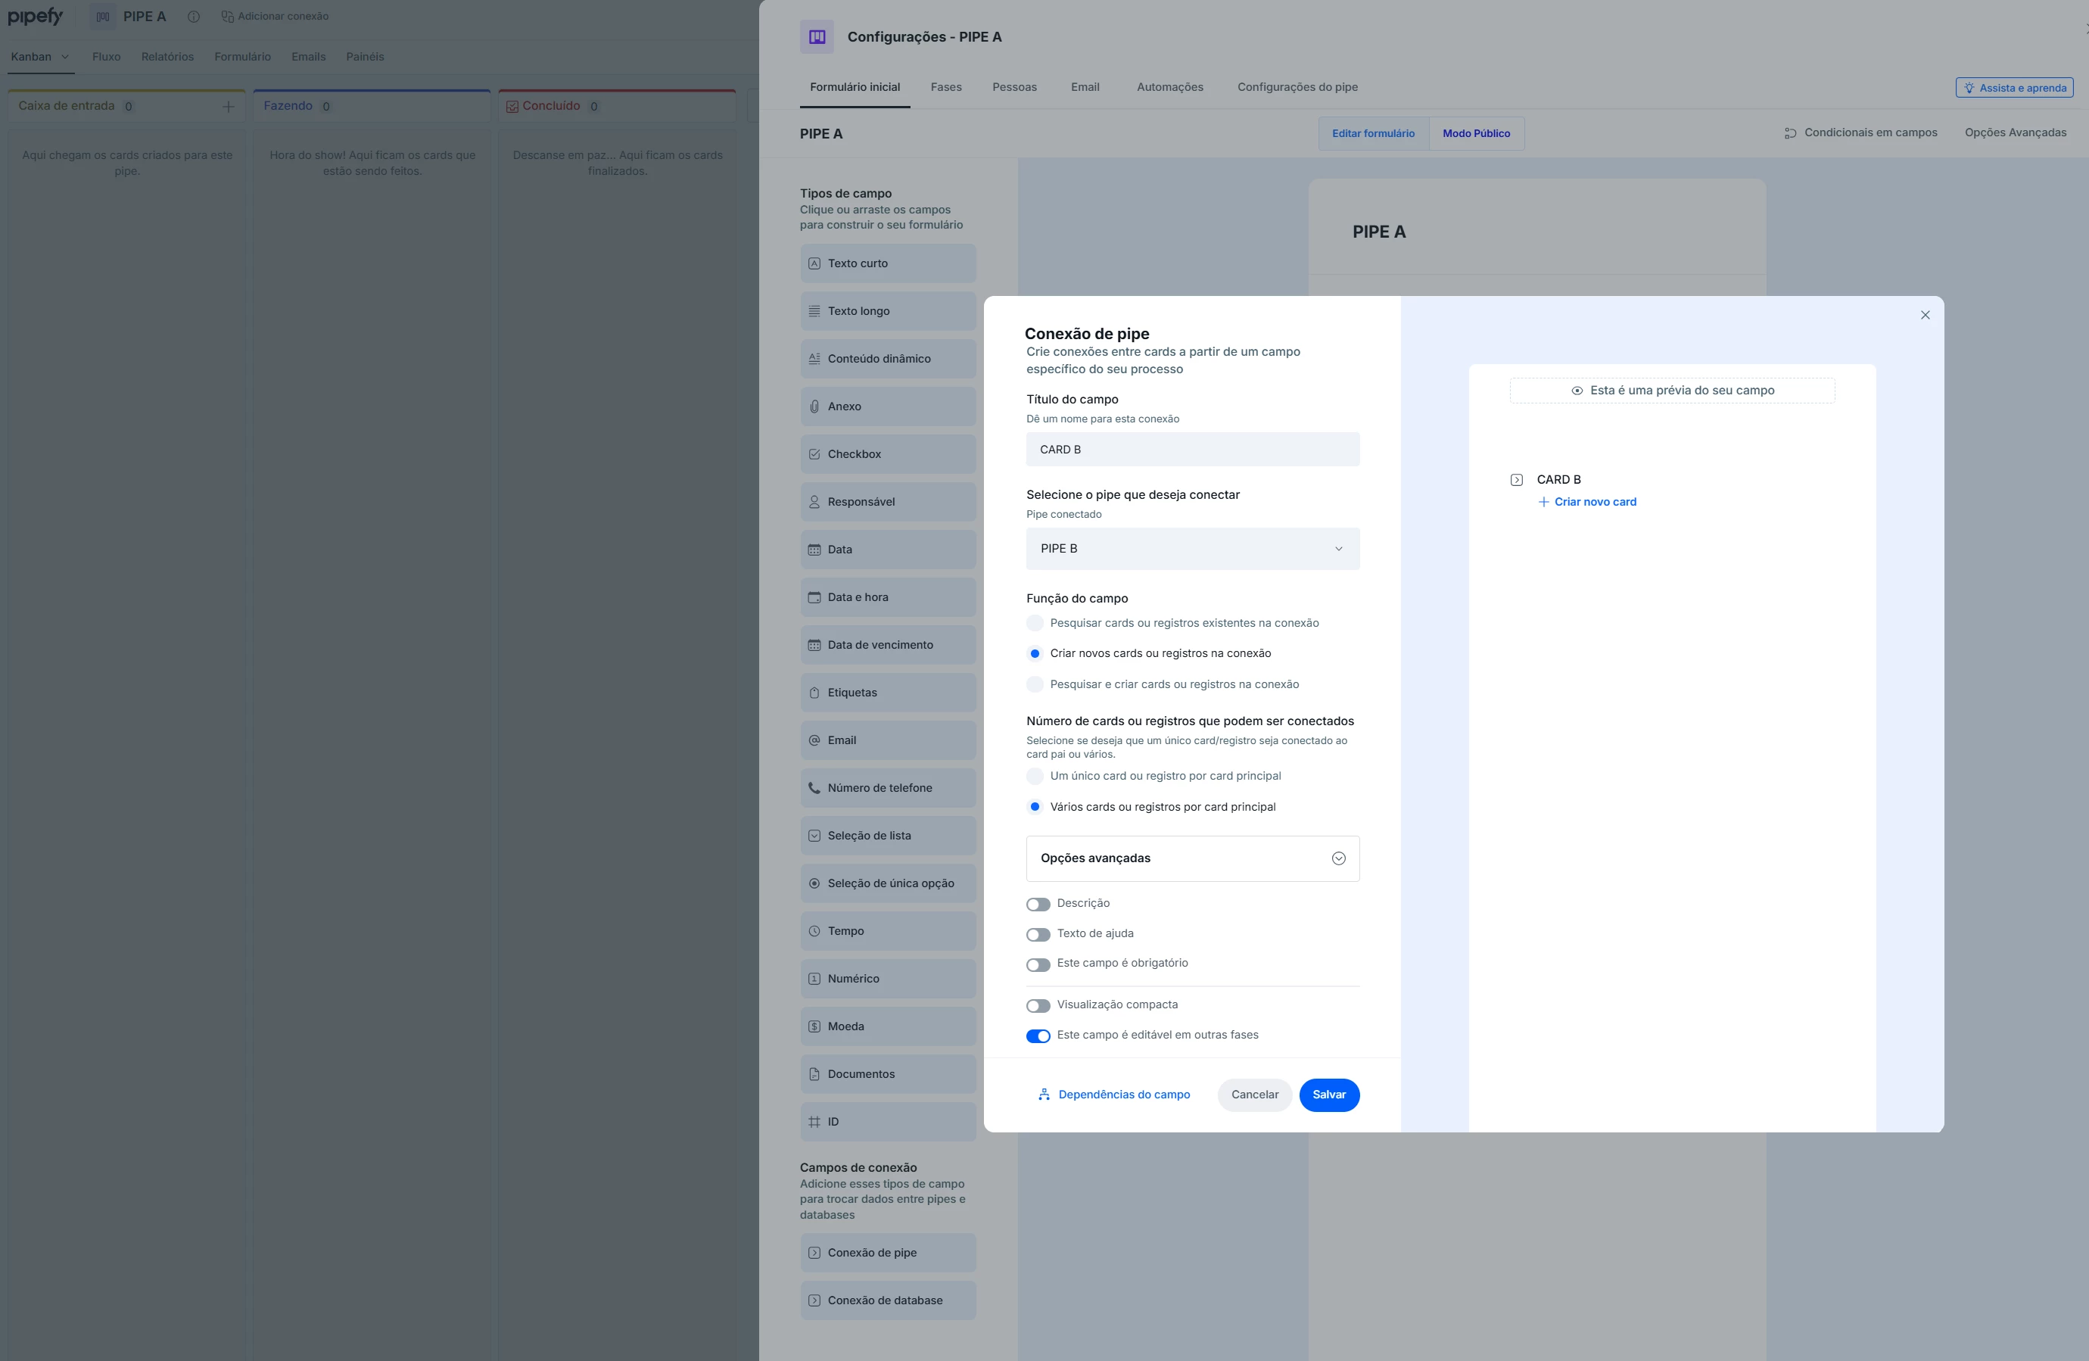Image resolution: width=2089 pixels, height=1361 pixels.
Task: Click the Cancelar button
Action: tap(1254, 1095)
